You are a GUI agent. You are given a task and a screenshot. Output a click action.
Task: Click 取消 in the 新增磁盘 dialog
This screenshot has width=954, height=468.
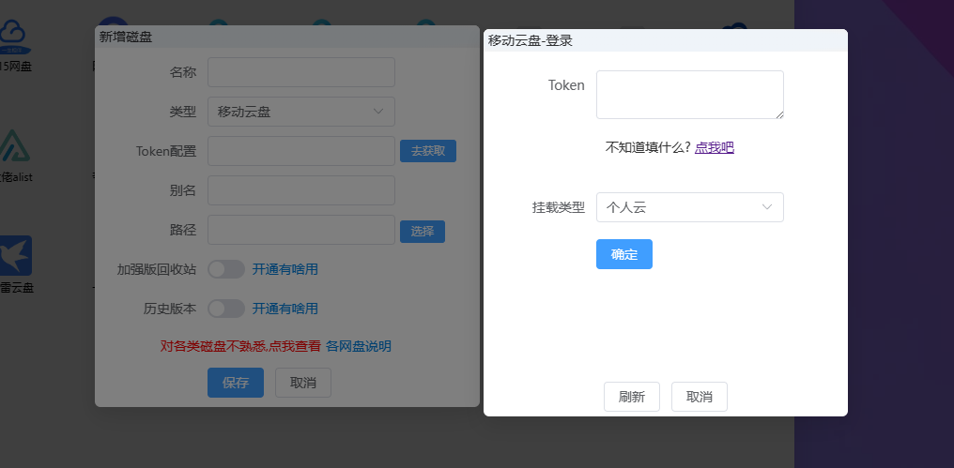pos(303,383)
